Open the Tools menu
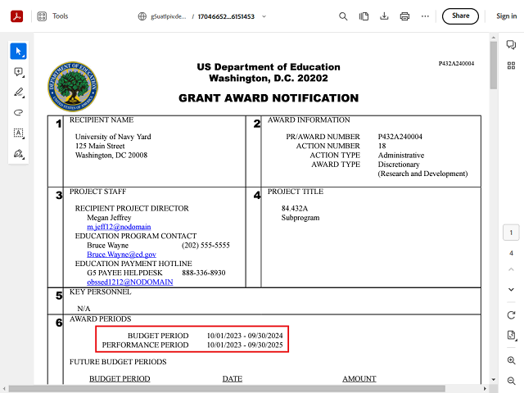The image size is (524, 393). pyautogui.click(x=52, y=16)
